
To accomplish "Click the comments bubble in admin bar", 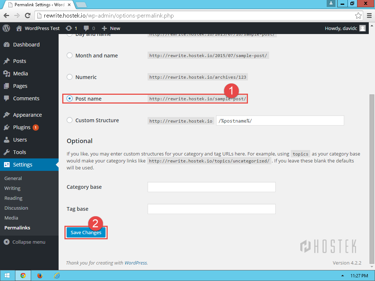I will pyautogui.click(x=86, y=28).
